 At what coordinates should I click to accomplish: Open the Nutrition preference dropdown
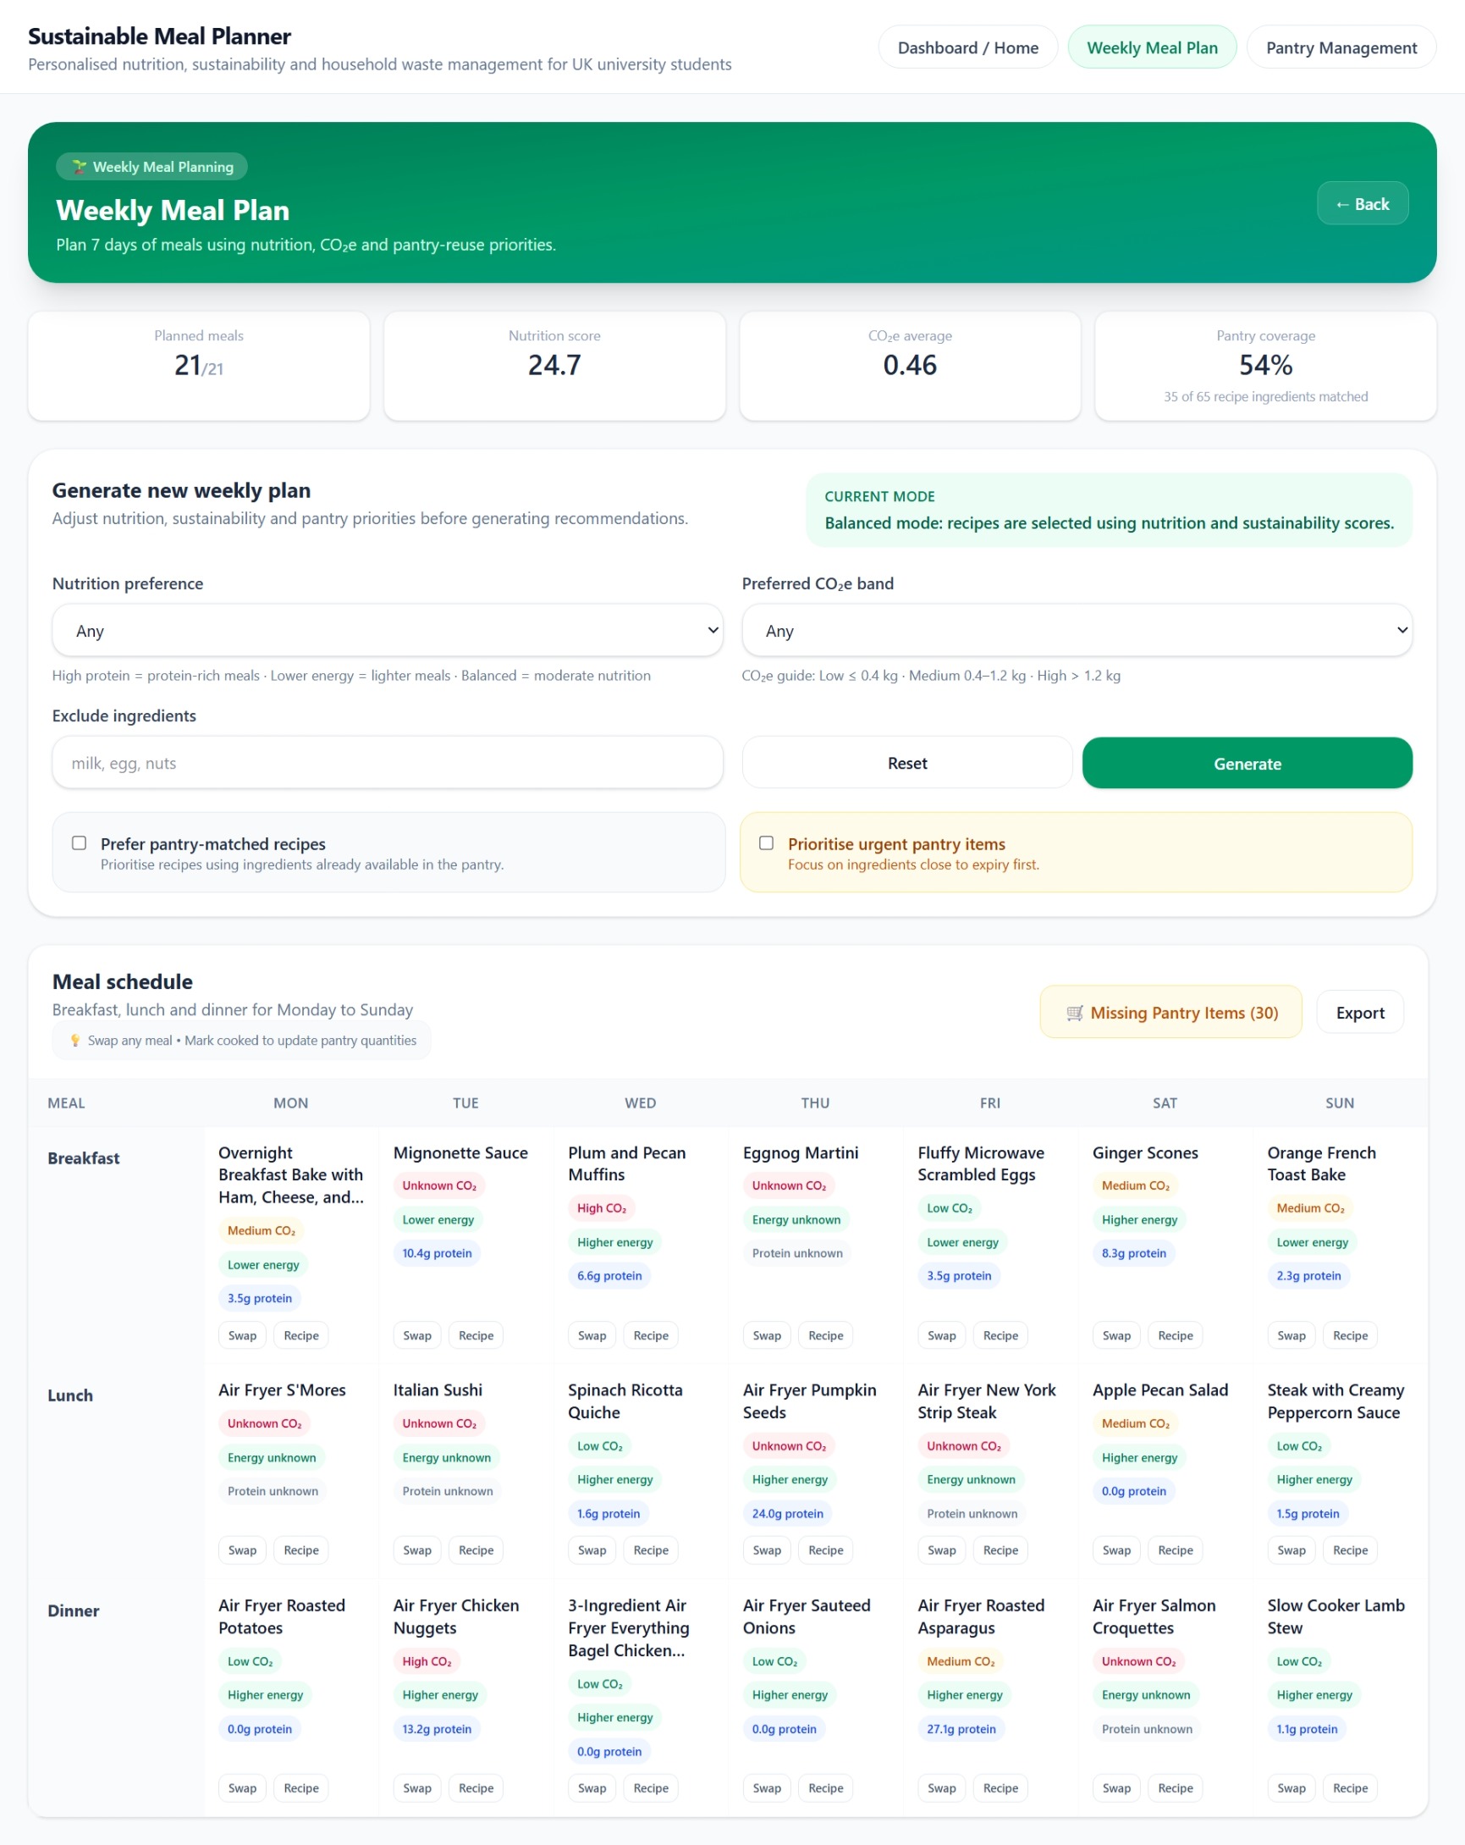(388, 631)
